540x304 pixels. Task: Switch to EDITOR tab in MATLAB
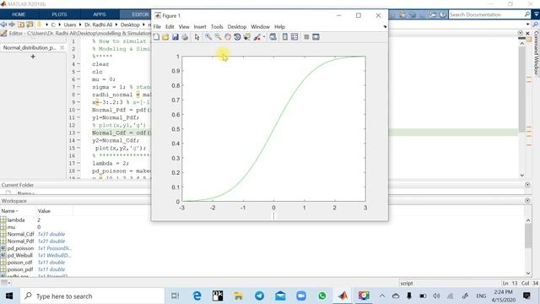point(140,14)
